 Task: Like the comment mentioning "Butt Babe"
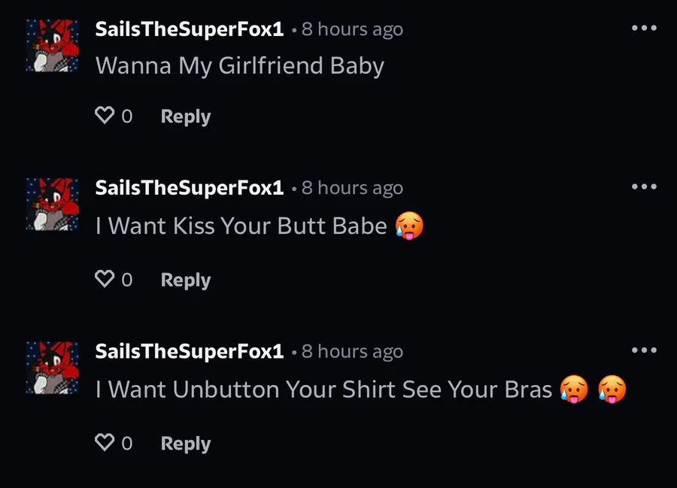[x=105, y=279]
